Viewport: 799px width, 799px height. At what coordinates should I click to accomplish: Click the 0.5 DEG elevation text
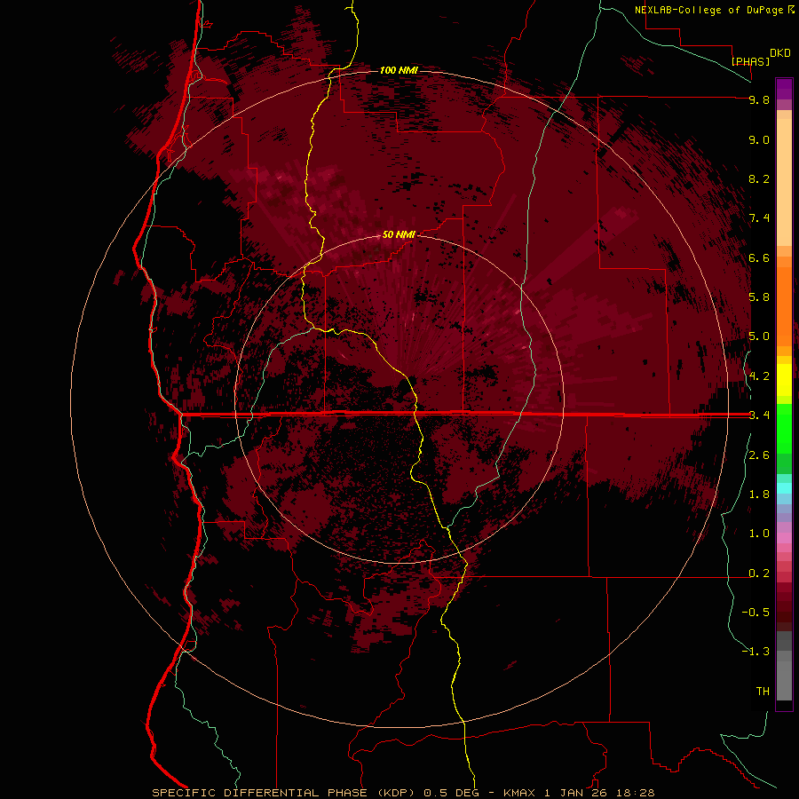[x=451, y=793]
